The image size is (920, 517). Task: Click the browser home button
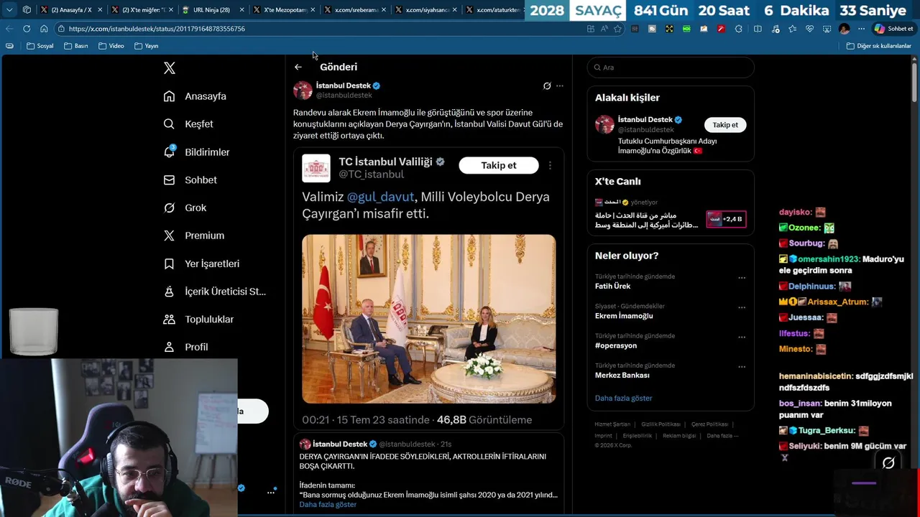tap(44, 29)
